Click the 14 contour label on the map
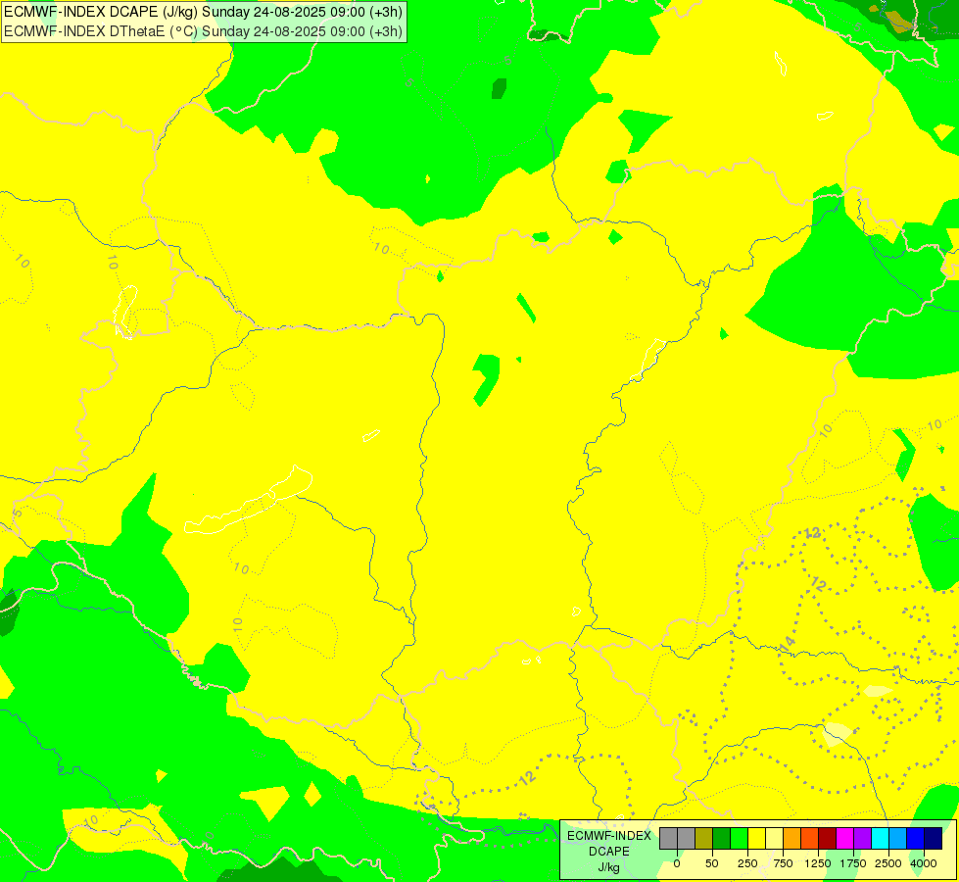 (x=788, y=644)
